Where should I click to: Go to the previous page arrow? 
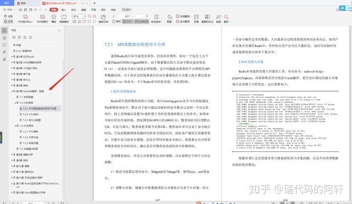tap(114, 16)
